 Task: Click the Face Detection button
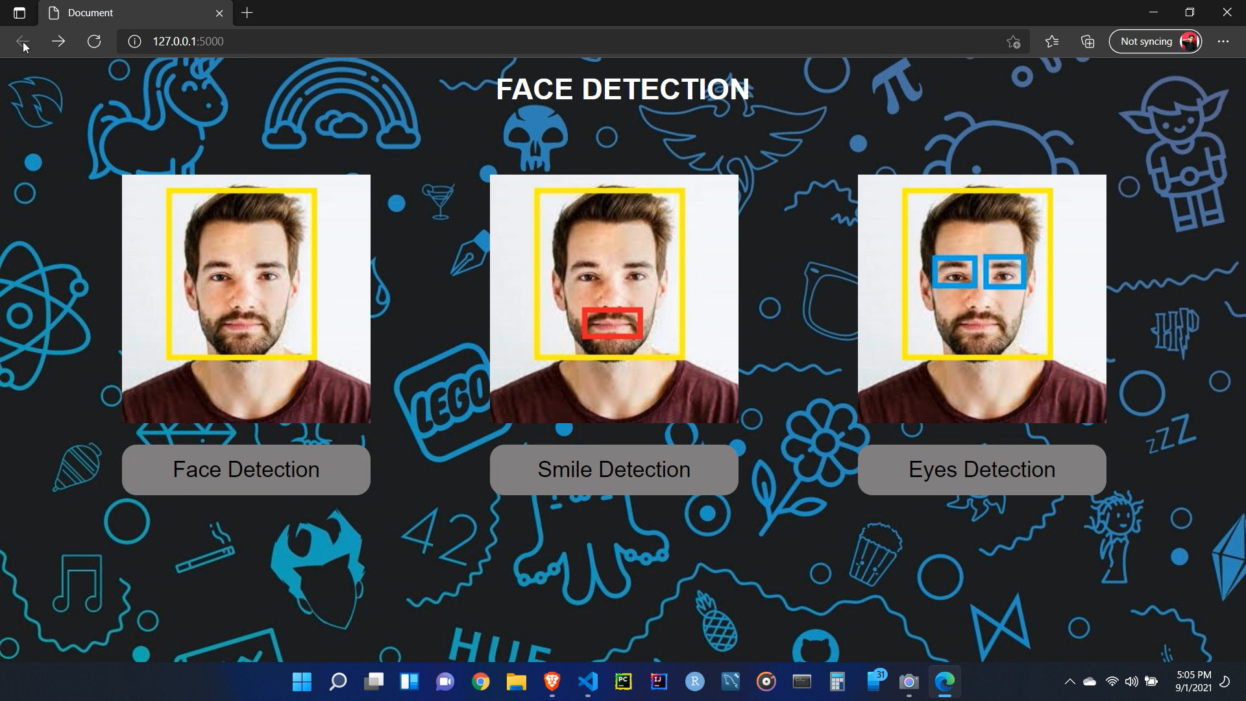[x=246, y=469]
